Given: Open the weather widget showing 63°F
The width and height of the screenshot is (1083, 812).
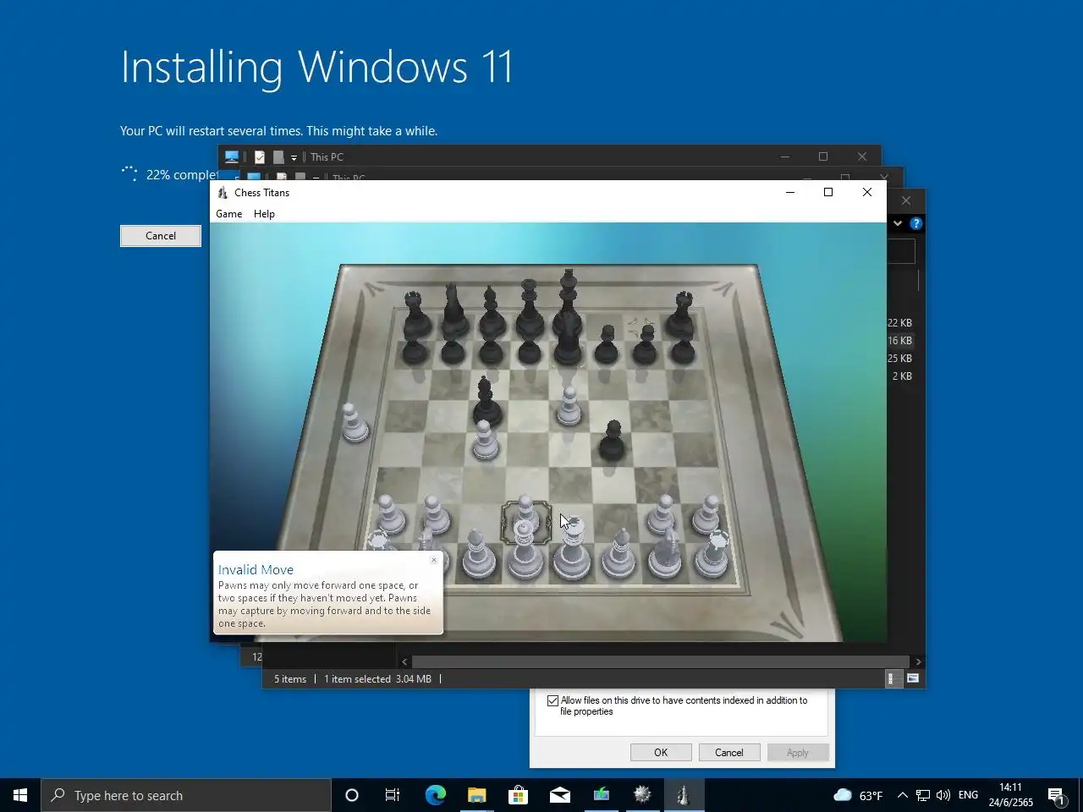Looking at the screenshot, I should coord(858,795).
